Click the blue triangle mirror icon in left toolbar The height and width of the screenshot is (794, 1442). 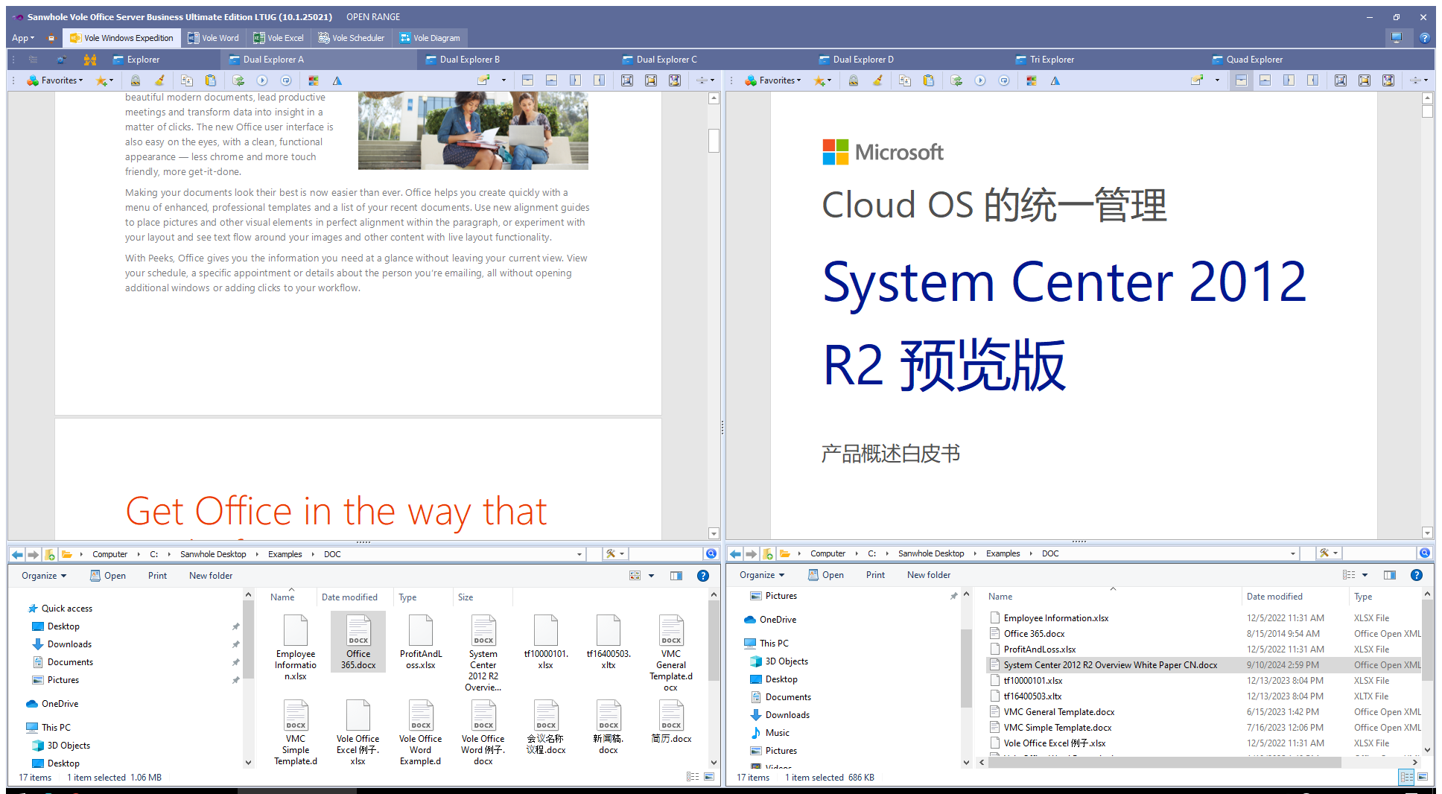[x=337, y=80]
